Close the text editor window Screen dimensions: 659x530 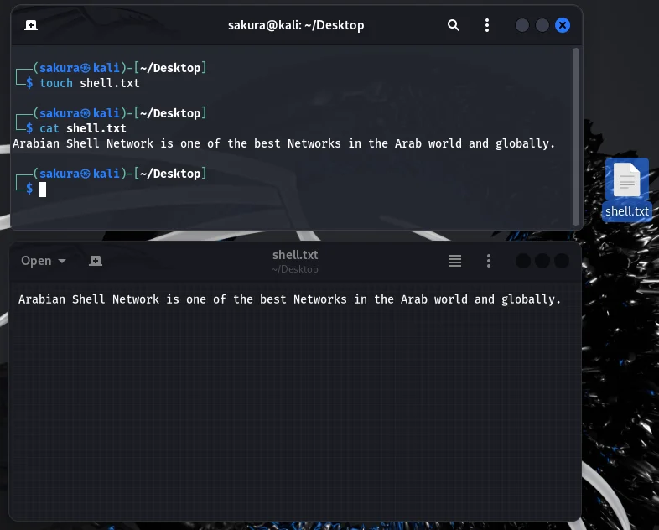[x=562, y=261]
